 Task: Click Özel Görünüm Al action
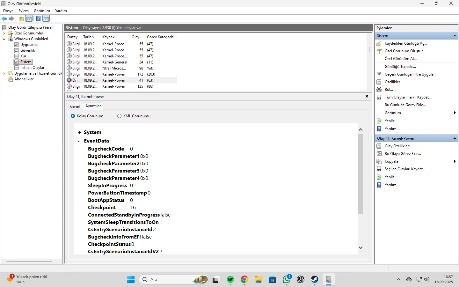(401, 59)
